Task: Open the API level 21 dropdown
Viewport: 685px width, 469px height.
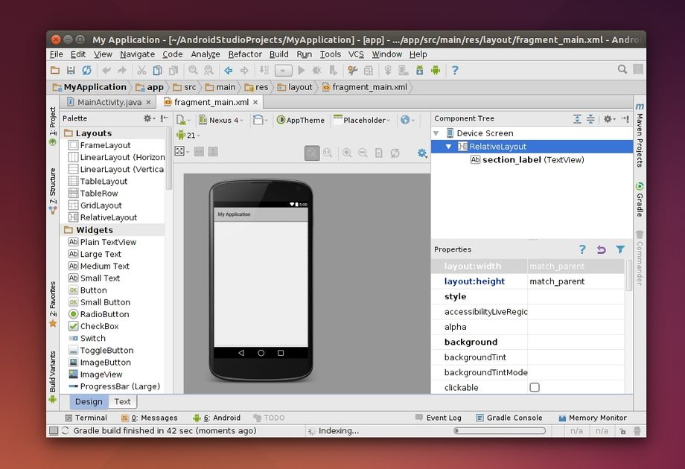Action: (x=188, y=135)
